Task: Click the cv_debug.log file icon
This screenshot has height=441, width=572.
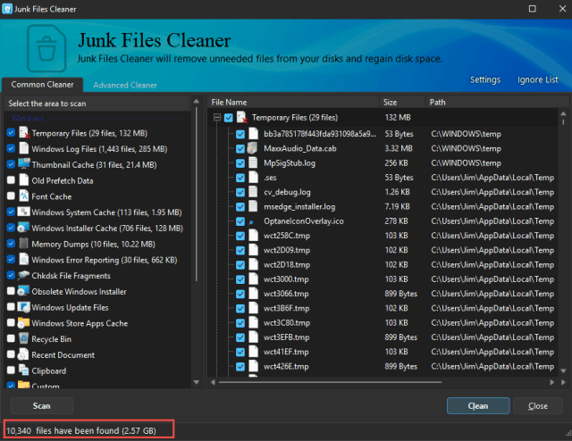Action: coord(253,192)
